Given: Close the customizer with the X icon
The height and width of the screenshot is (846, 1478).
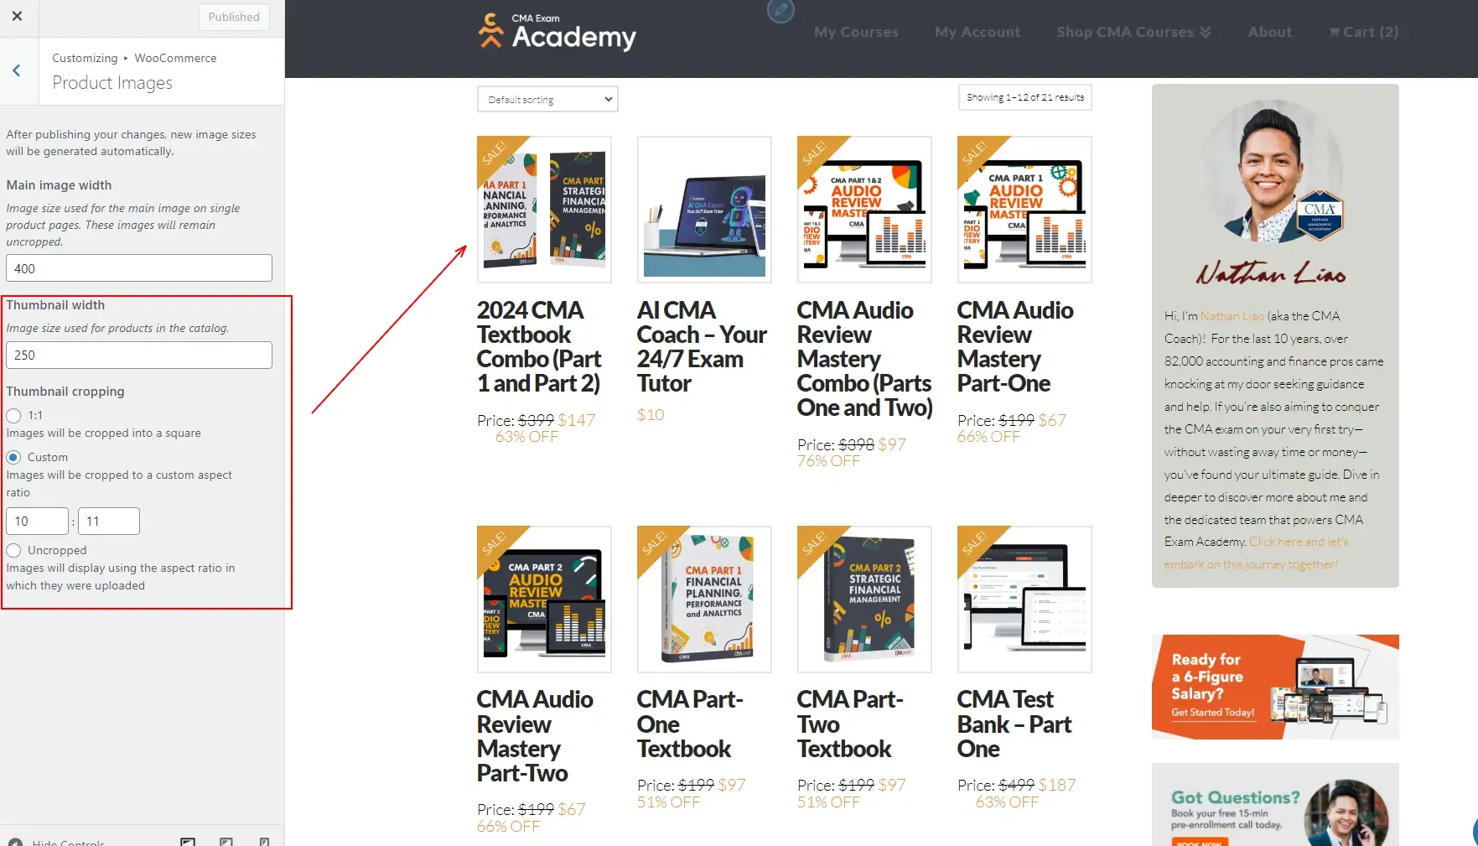Looking at the screenshot, I should 17,15.
